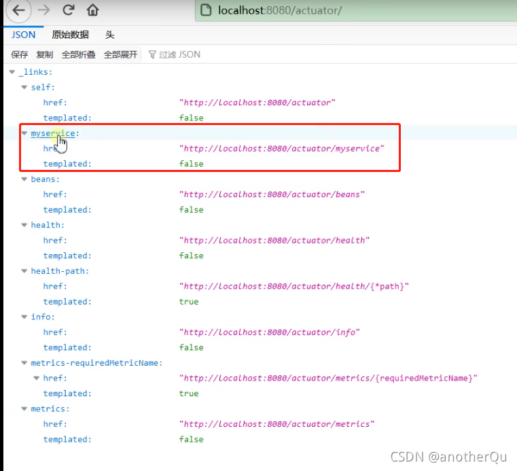Click 全部展开 to expand all
517x471 pixels.
121,54
